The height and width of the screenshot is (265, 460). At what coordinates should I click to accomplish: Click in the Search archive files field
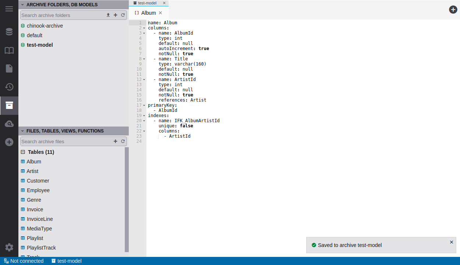[x=66, y=141]
